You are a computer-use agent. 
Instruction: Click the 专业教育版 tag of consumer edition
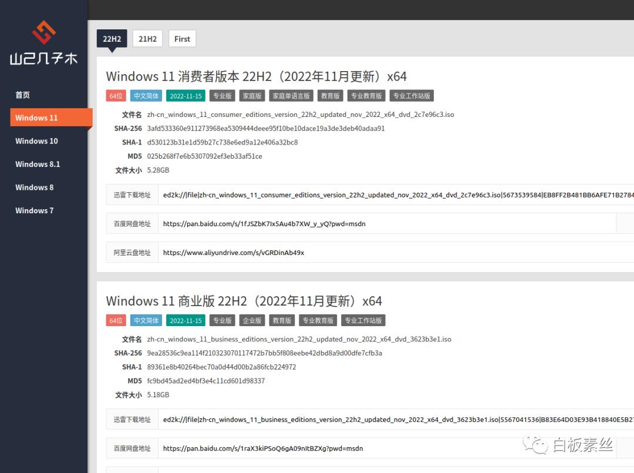click(366, 96)
